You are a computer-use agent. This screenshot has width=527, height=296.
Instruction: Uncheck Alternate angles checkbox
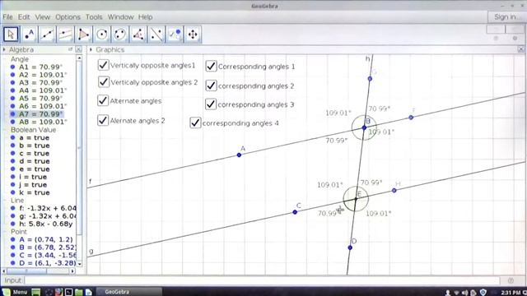[x=102, y=100]
